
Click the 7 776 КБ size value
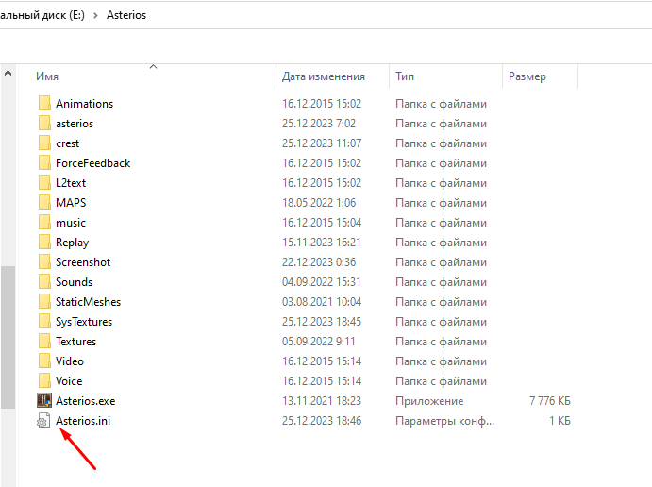pos(550,401)
